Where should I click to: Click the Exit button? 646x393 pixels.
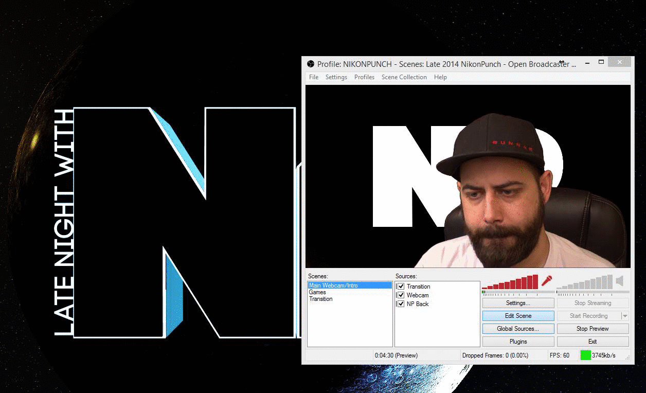(593, 342)
